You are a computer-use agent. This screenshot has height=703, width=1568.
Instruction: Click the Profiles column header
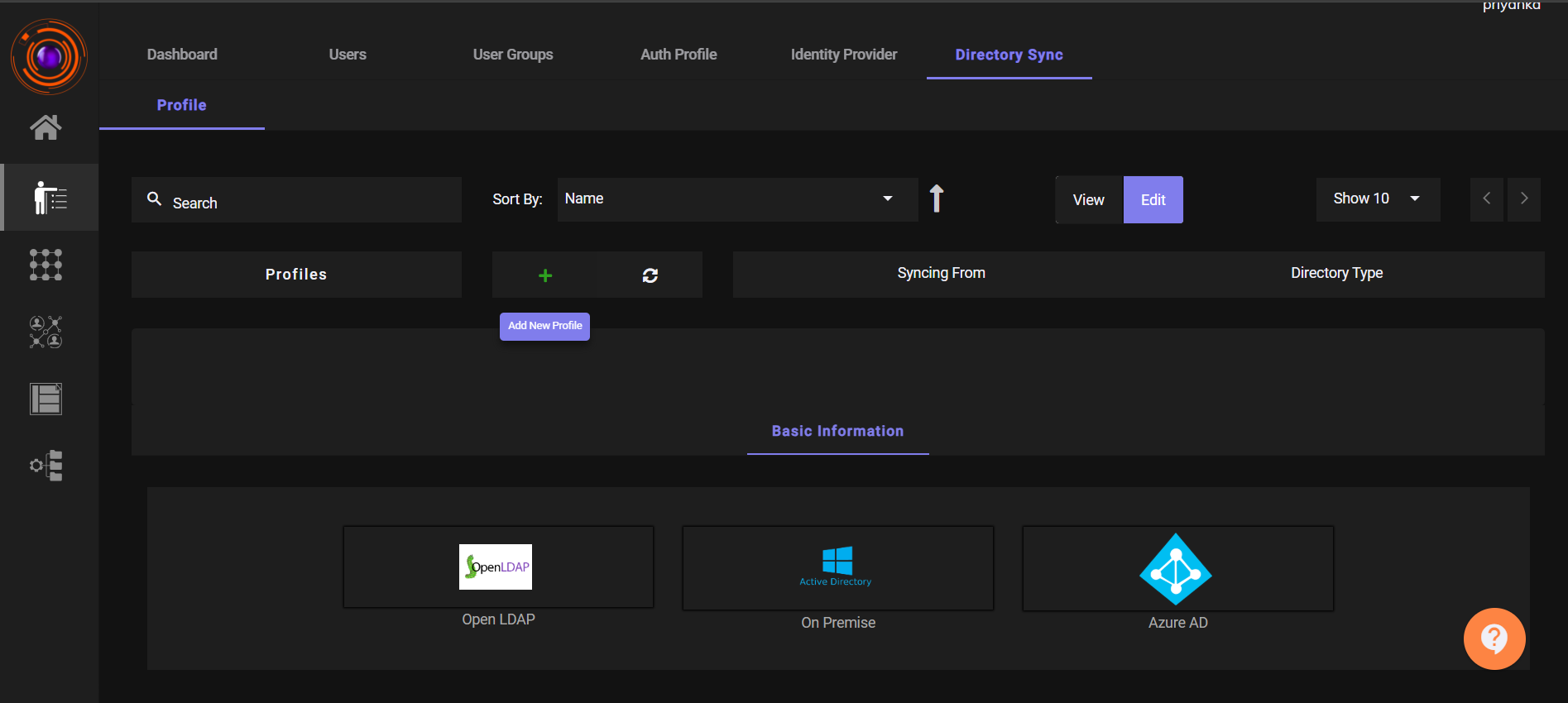tap(296, 275)
